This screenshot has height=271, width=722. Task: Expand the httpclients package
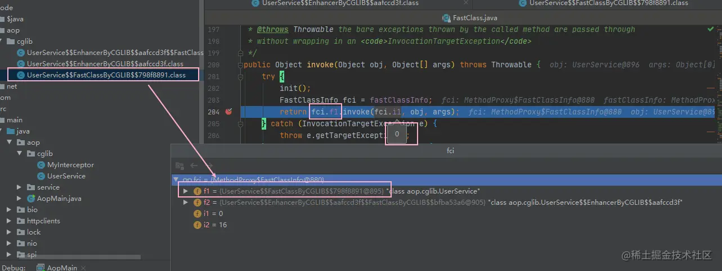[x=8, y=221]
